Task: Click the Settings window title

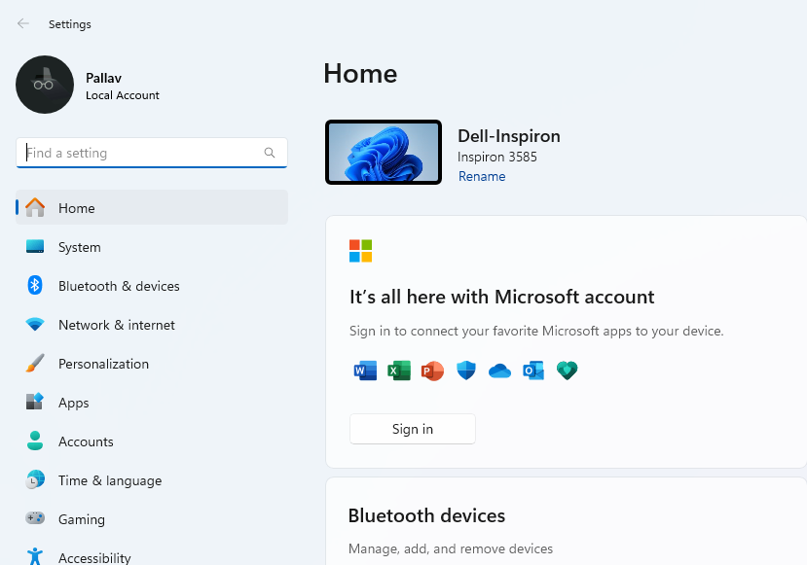Action: point(70,24)
